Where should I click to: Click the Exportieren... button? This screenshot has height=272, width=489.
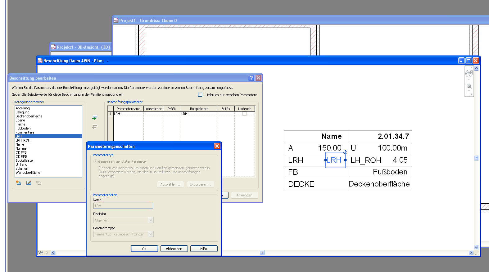[200, 184]
